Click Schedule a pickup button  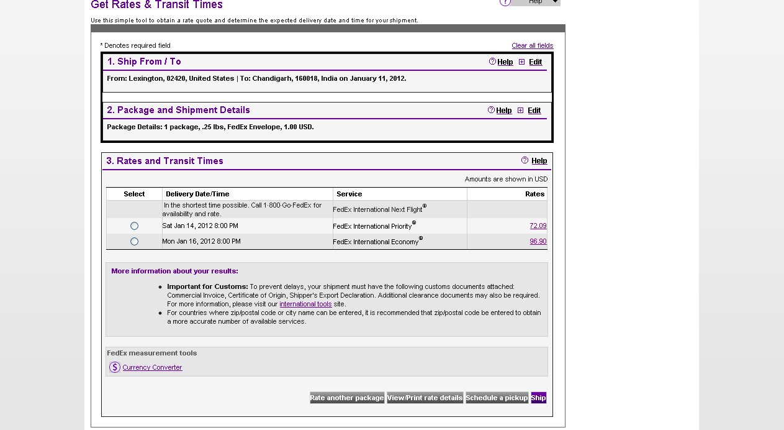(x=497, y=398)
